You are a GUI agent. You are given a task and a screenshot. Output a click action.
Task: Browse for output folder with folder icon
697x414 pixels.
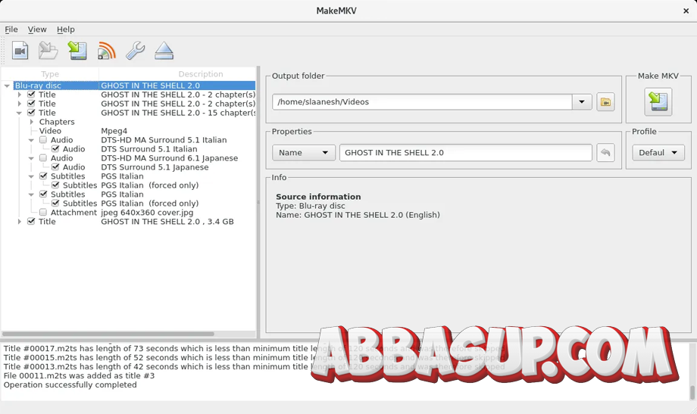pos(605,102)
